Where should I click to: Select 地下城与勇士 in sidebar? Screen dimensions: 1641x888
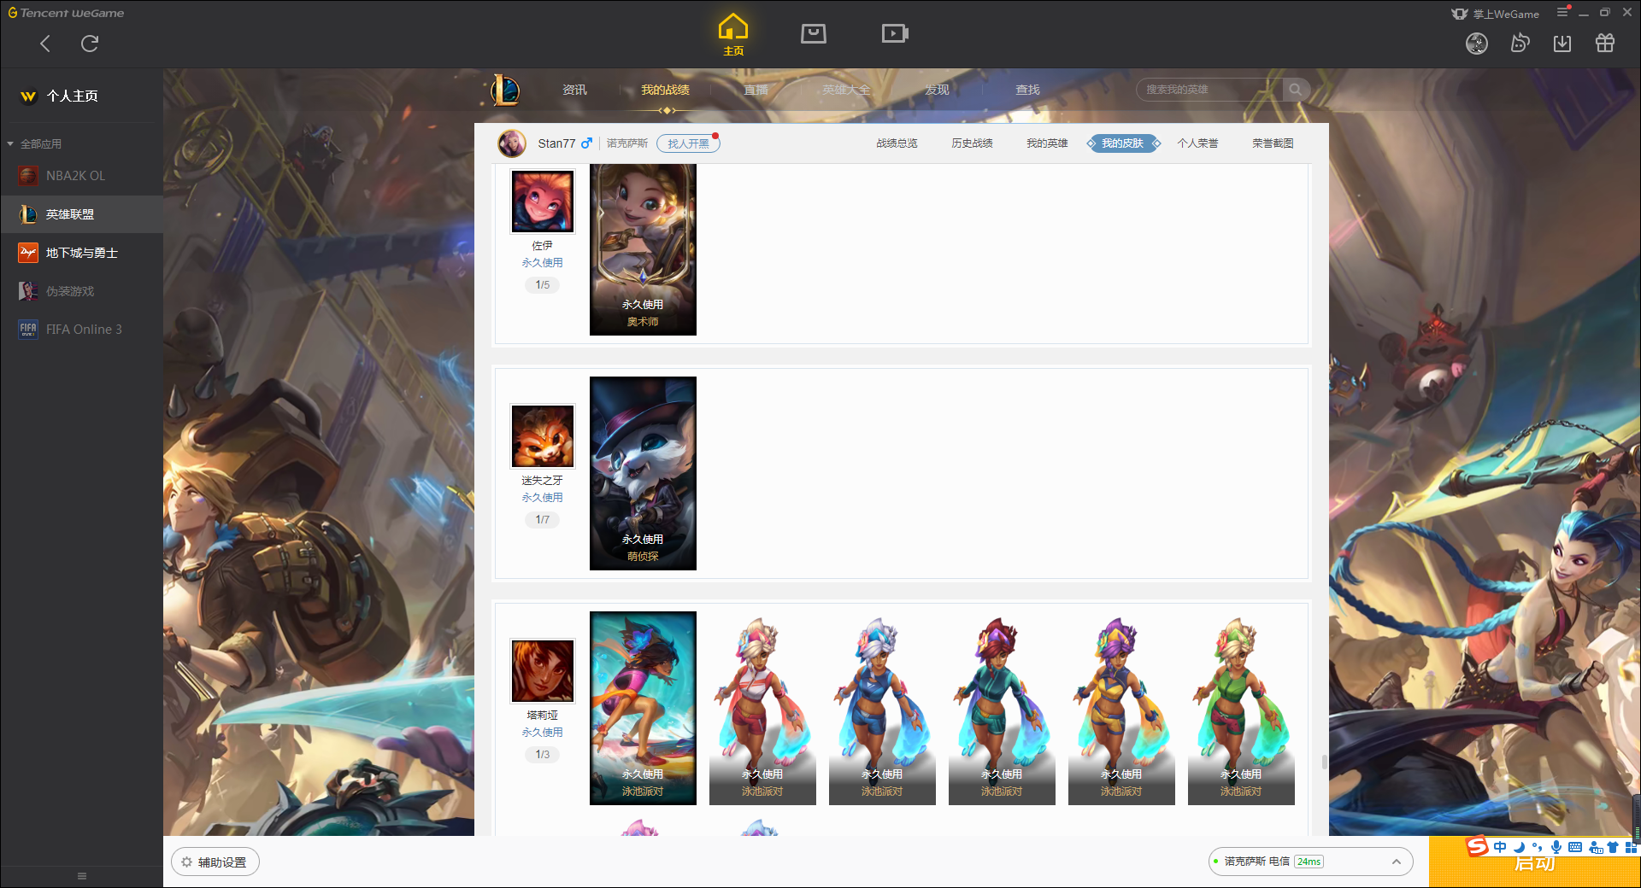81,253
